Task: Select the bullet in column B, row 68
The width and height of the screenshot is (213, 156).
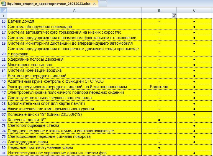Action: 159,120
